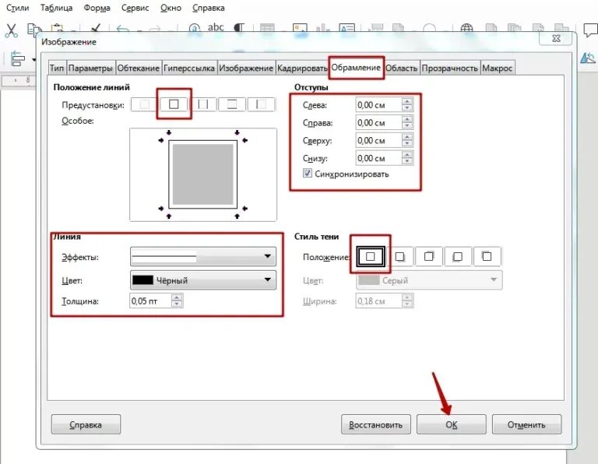
Task: Switch to the Изображение tab
Action: (x=246, y=68)
